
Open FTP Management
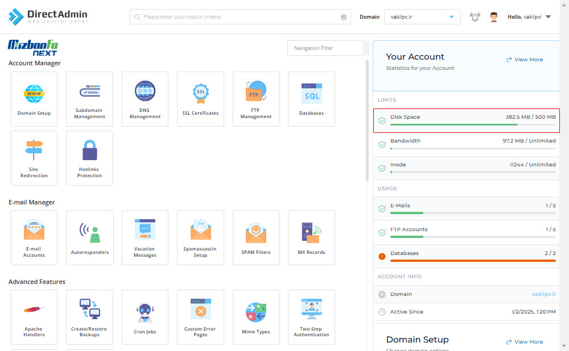coord(256,99)
